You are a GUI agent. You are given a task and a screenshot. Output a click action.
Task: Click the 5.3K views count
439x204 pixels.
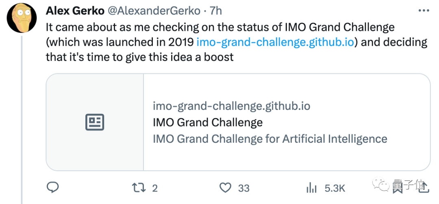click(335, 188)
